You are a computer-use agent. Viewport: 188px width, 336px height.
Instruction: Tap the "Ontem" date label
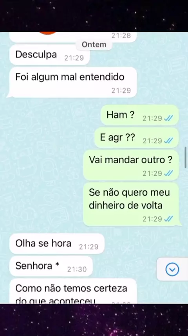pos(94,44)
